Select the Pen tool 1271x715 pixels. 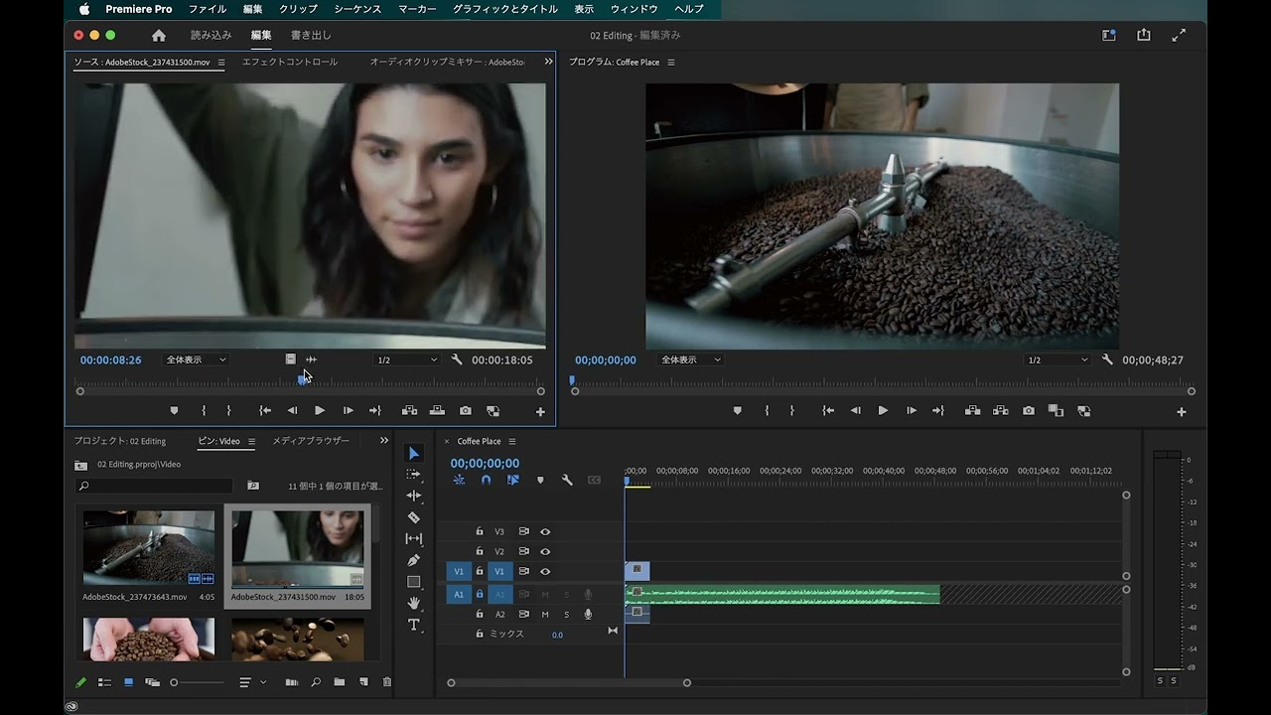pyautogui.click(x=414, y=560)
